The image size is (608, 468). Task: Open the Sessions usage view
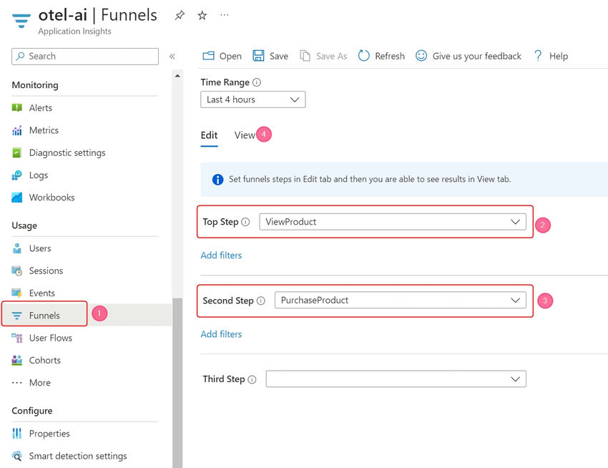[x=46, y=270]
